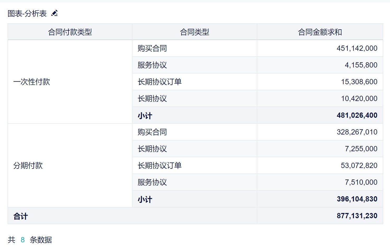Select the 328,267,010 amount cell
Screen dimensions: 390x247
click(x=357, y=132)
